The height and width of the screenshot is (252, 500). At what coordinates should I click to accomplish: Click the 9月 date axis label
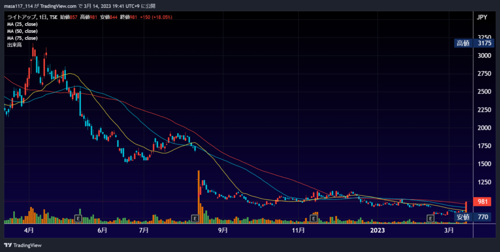(223, 231)
